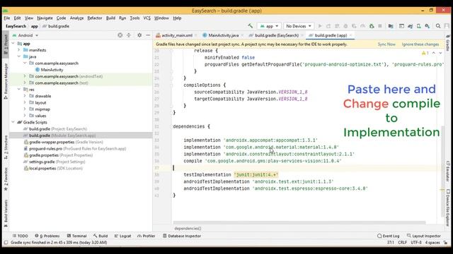Open the app run configuration dropdown
Viewport: 453px width, 254px height.
pyautogui.click(x=269, y=26)
